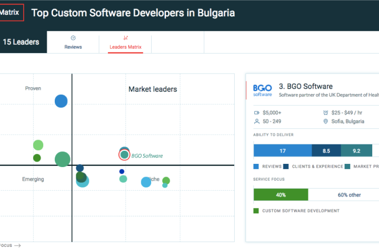Screen dimensions: 379x250
Task: Click the BGO Software logo
Action: click(262, 90)
